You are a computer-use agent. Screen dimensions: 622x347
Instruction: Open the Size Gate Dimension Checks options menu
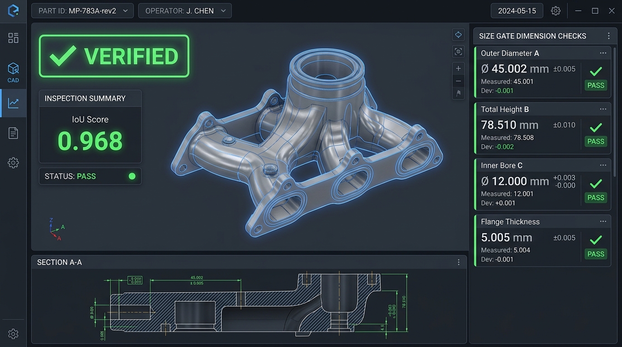[608, 36]
